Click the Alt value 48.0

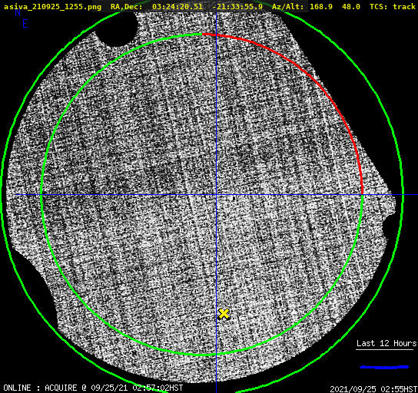coord(351,7)
